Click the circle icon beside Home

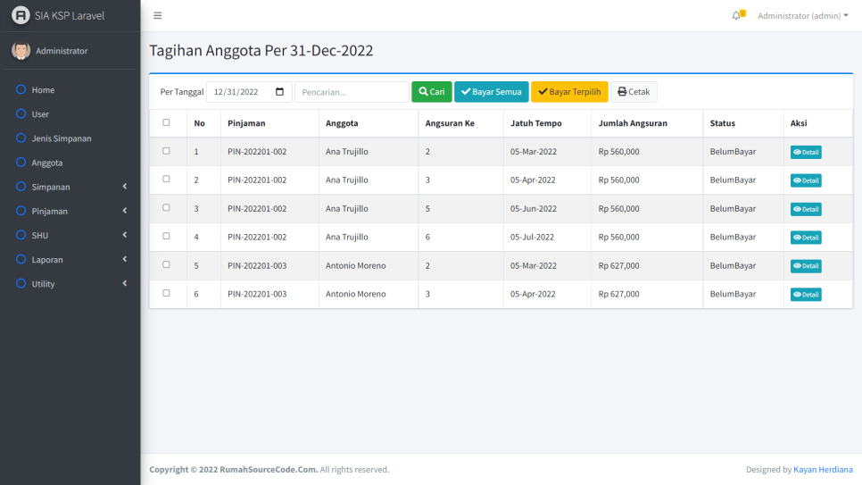pyautogui.click(x=21, y=89)
